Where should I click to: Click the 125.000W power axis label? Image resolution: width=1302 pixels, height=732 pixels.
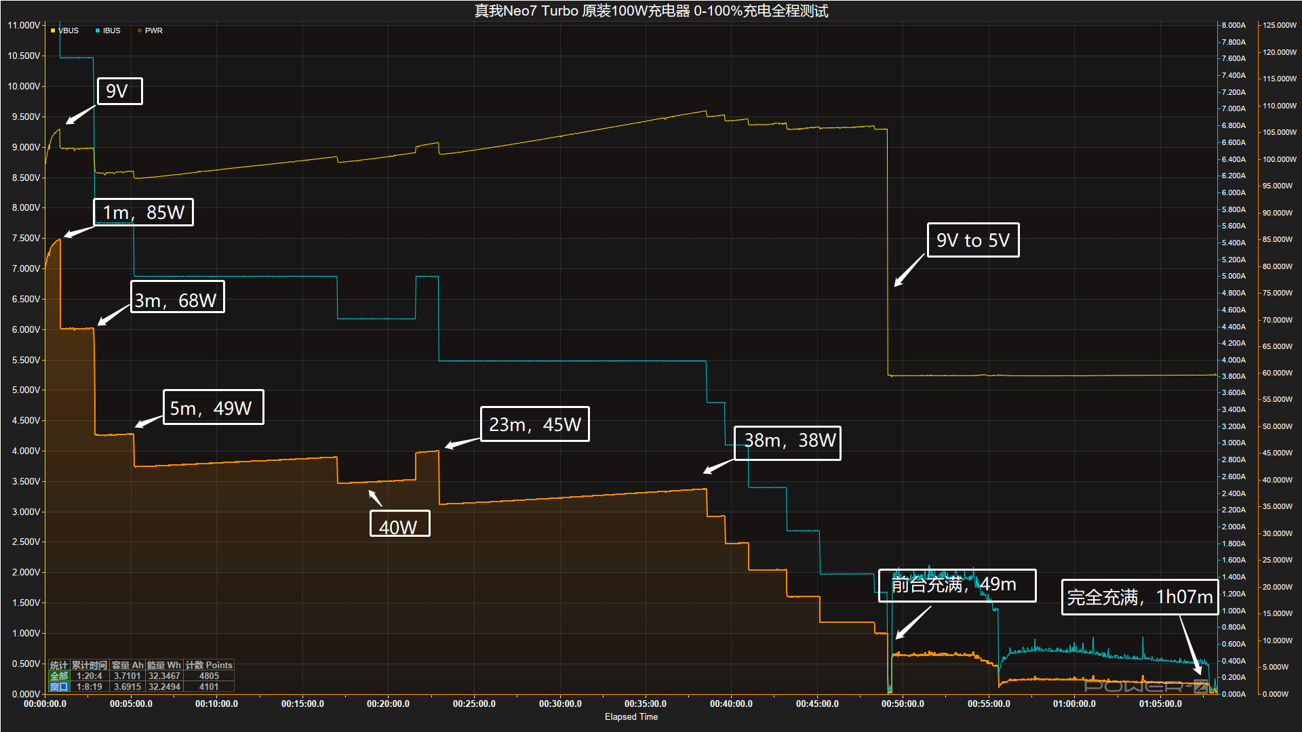(1279, 25)
